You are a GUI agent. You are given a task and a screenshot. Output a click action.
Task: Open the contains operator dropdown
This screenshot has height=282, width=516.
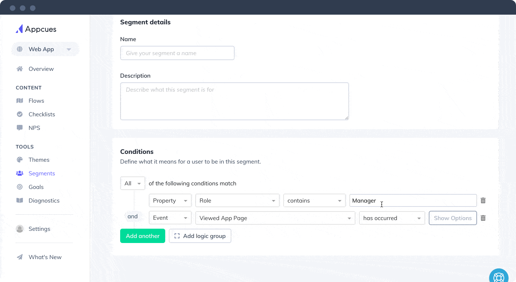pyautogui.click(x=314, y=200)
